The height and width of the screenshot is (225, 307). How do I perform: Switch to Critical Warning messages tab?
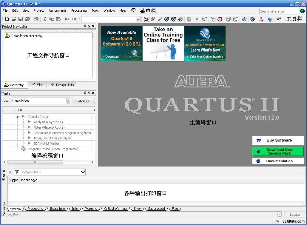pos(115,209)
